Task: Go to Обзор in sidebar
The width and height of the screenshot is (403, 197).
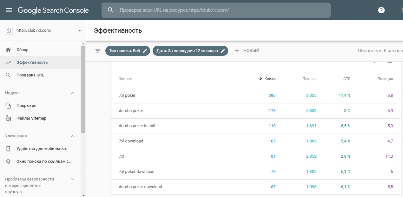Action: tap(40, 50)
